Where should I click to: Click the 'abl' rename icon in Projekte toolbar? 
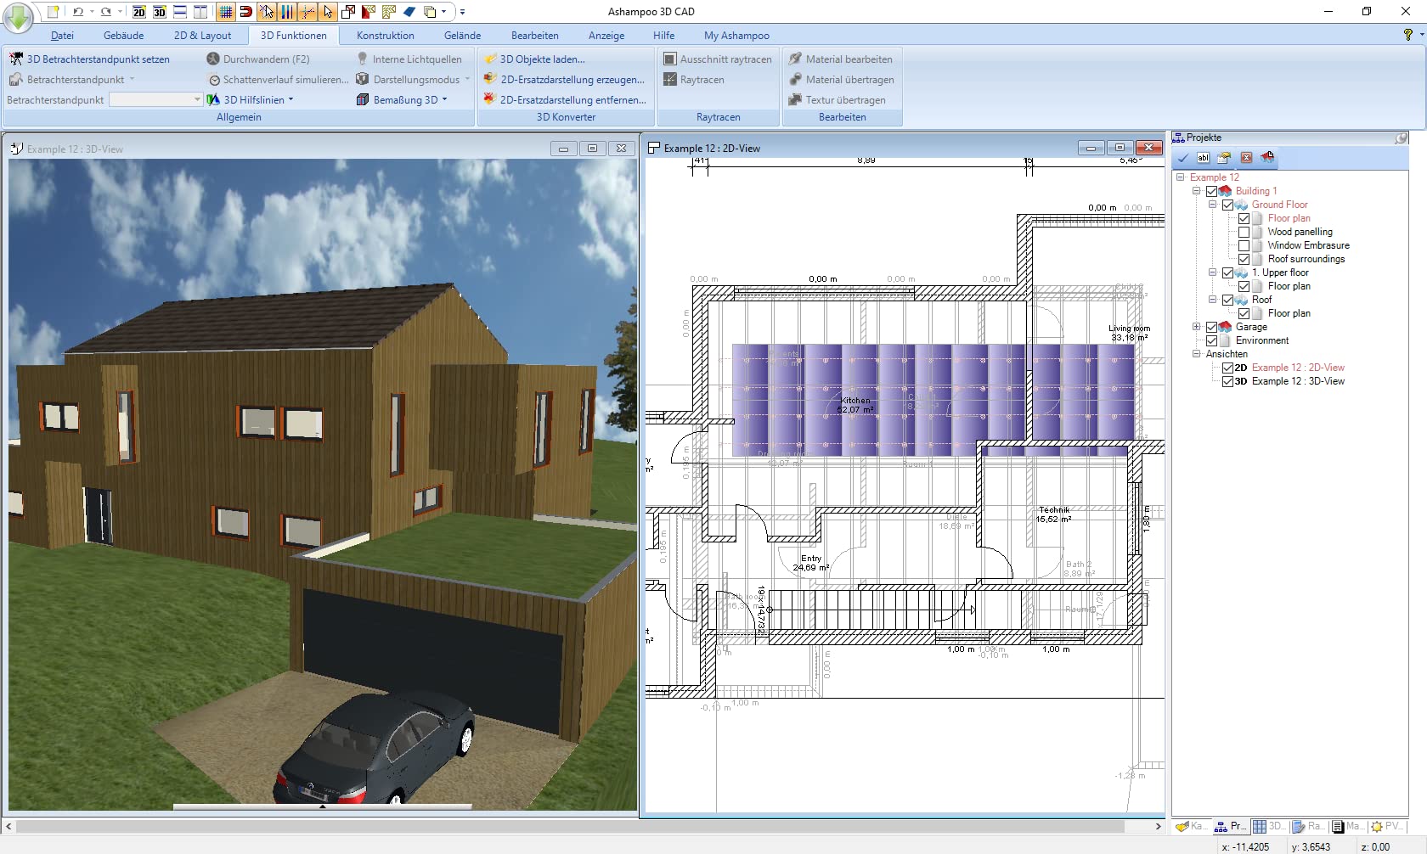click(x=1203, y=158)
